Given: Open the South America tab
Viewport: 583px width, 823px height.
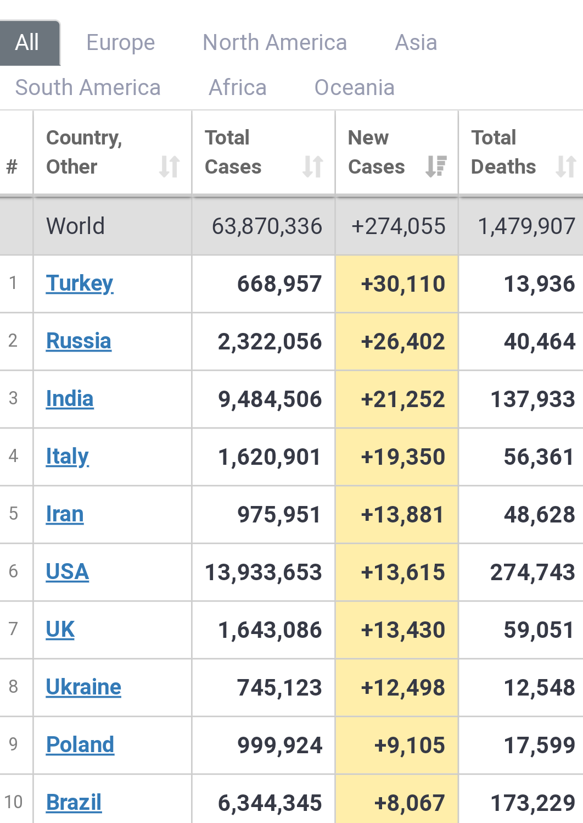Looking at the screenshot, I should click(88, 87).
